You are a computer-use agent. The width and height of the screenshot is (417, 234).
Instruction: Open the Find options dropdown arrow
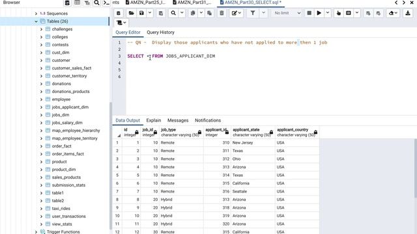coord(182,13)
